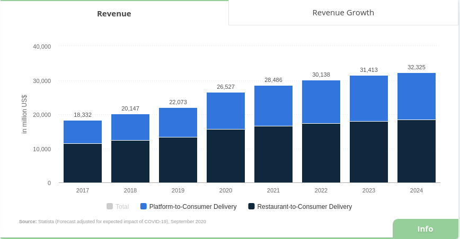Image resolution: width=460 pixels, height=239 pixels.
Task: Switch to the Revenue tab
Action: pyautogui.click(x=114, y=13)
